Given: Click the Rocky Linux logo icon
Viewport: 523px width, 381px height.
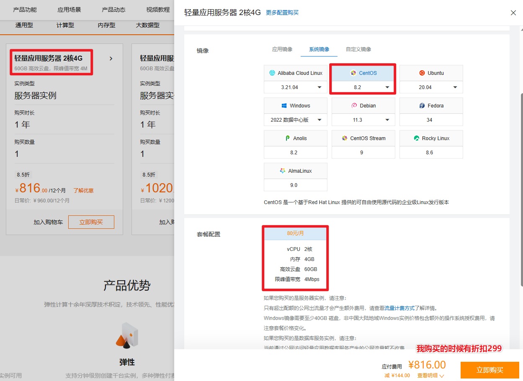Looking at the screenshot, I should coord(416,138).
